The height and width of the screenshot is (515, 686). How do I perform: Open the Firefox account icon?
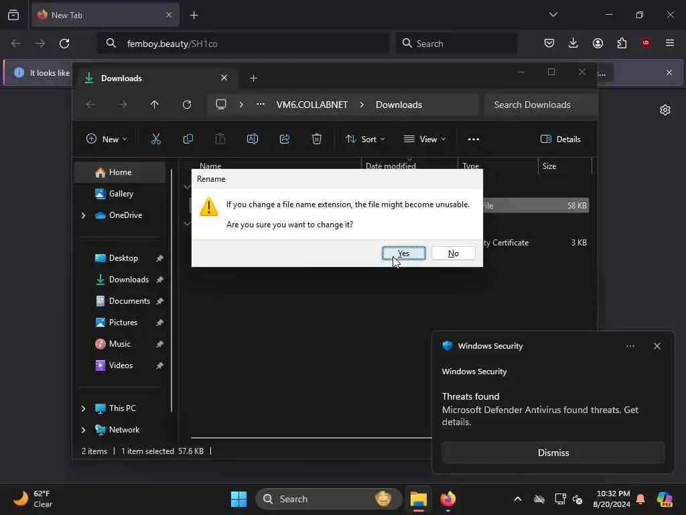point(598,43)
